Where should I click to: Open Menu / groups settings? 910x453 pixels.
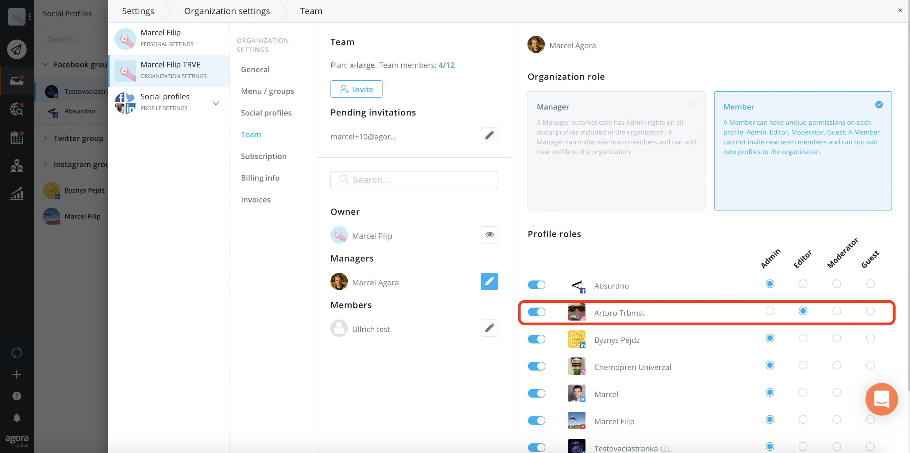267,91
